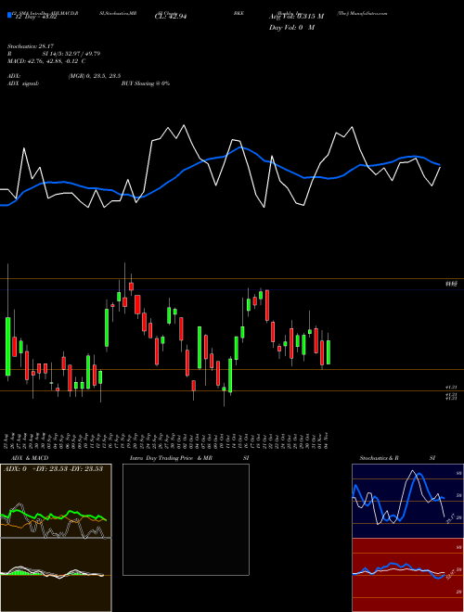Click the 'BUY Slowing @ 0%' signal text
Image resolution: width=464 pixels, height=612 pixels.
[146, 83]
